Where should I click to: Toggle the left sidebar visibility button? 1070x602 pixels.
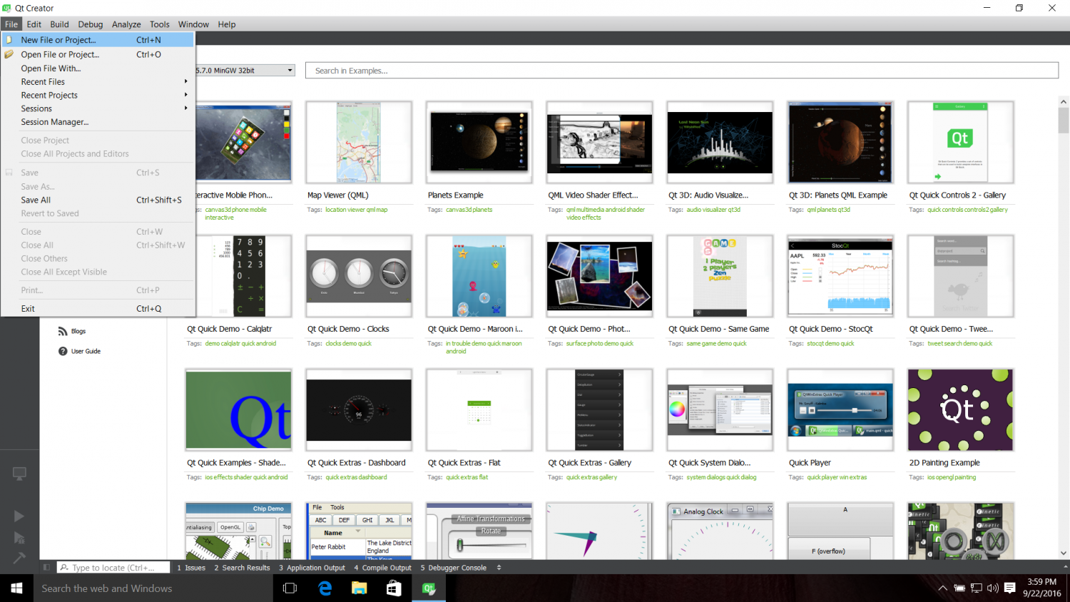(x=46, y=568)
